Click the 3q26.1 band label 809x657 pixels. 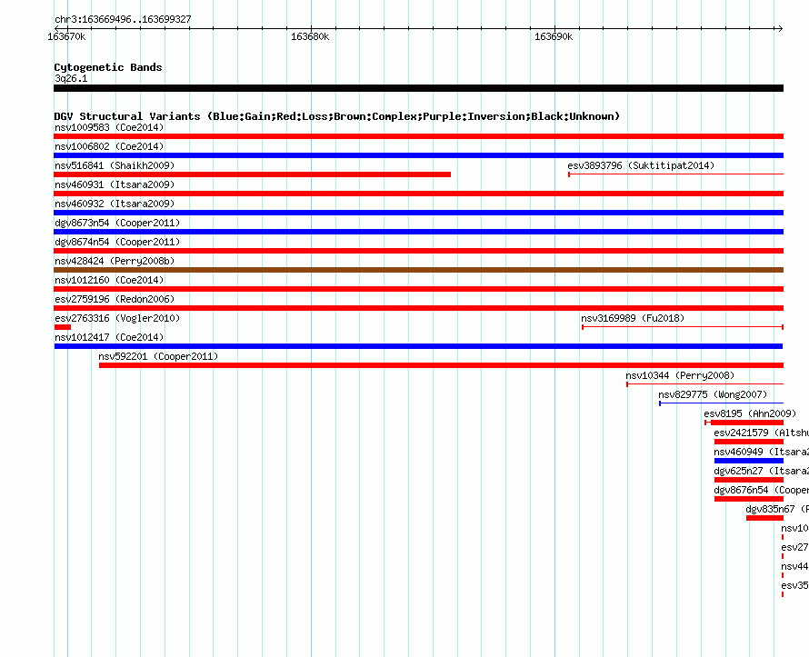pos(71,78)
